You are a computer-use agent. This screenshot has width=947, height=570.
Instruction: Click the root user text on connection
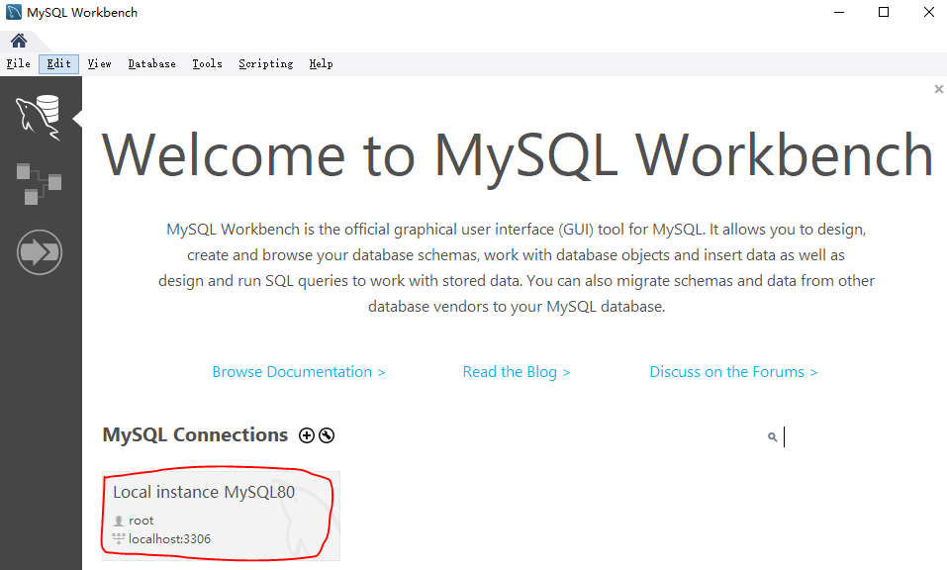coord(141,521)
